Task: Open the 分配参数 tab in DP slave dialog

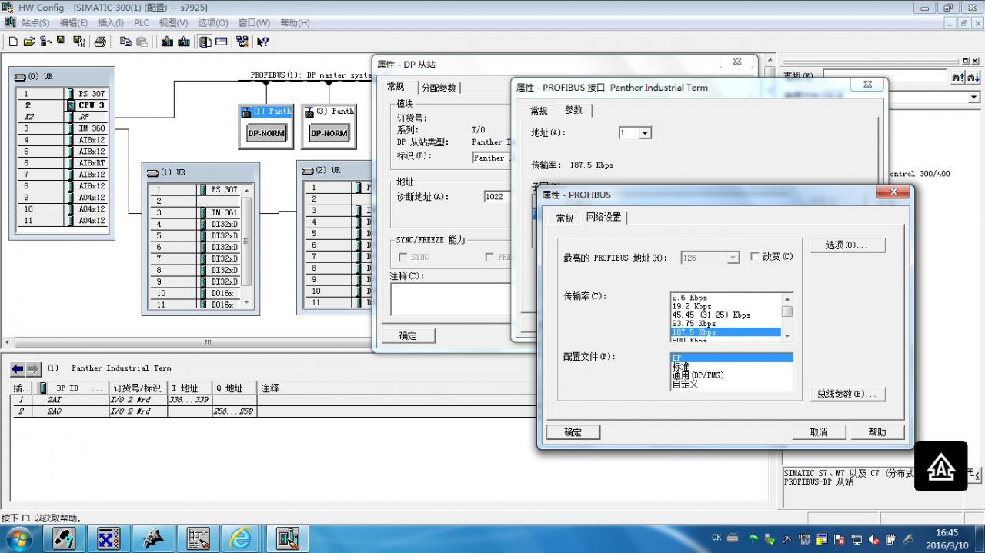Action: (x=439, y=88)
